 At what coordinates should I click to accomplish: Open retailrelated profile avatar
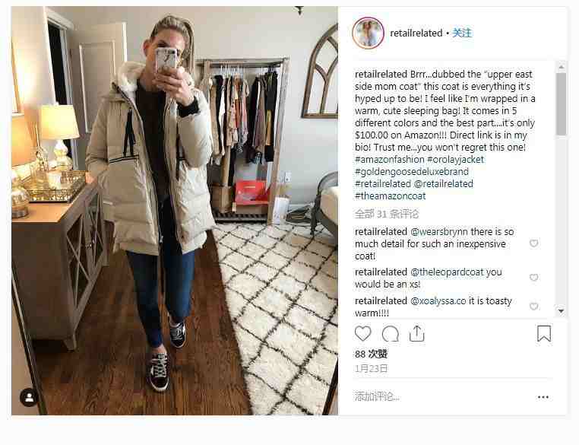[369, 33]
